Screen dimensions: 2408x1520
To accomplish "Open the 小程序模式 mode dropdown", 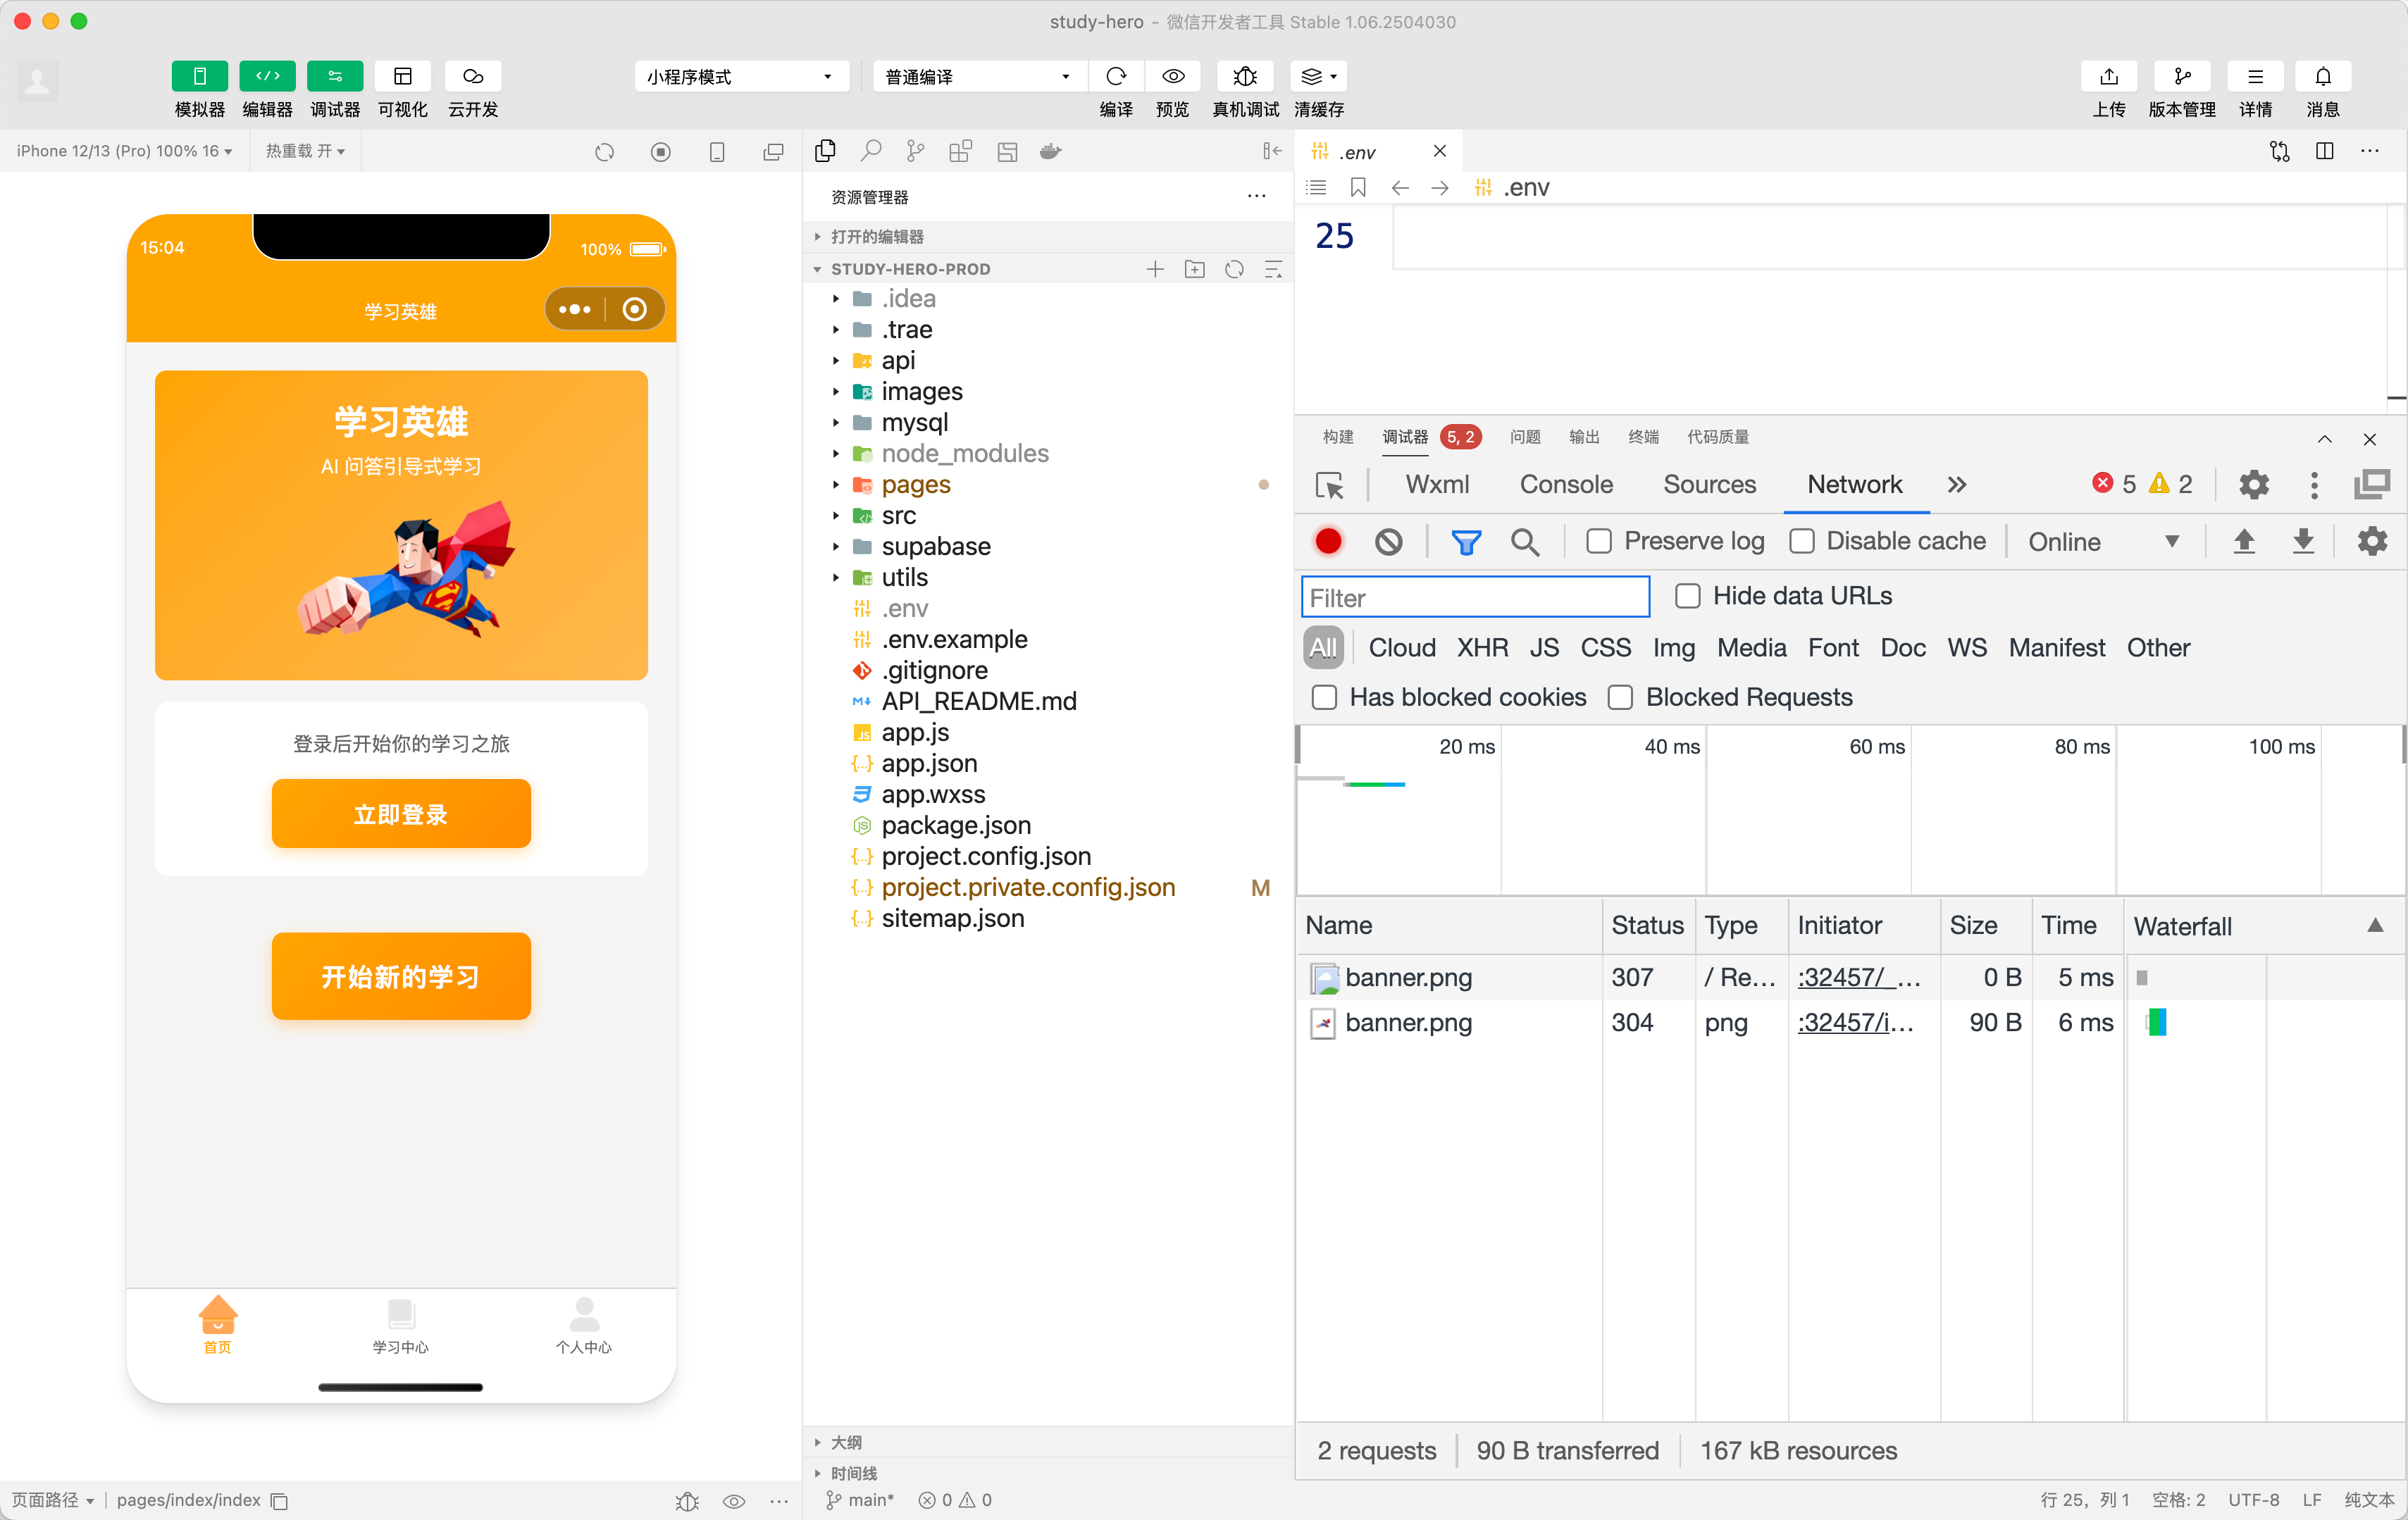I will pos(740,76).
